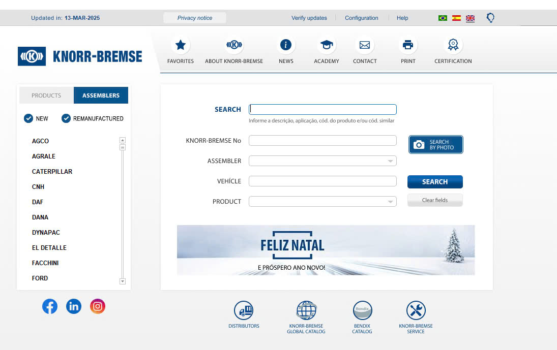Open the LinkedIn page icon
The height and width of the screenshot is (350, 557).
tap(74, 306)
